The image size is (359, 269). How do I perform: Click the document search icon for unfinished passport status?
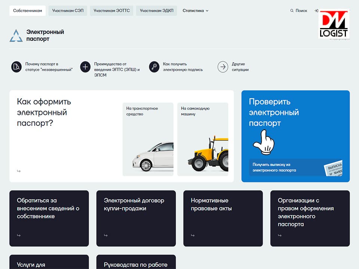tap(16, 67)
